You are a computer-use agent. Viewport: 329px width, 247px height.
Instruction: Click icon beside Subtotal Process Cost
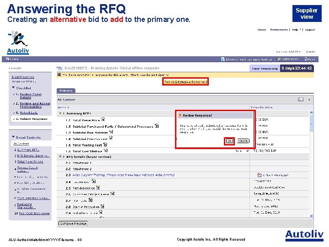click(111, 138)
